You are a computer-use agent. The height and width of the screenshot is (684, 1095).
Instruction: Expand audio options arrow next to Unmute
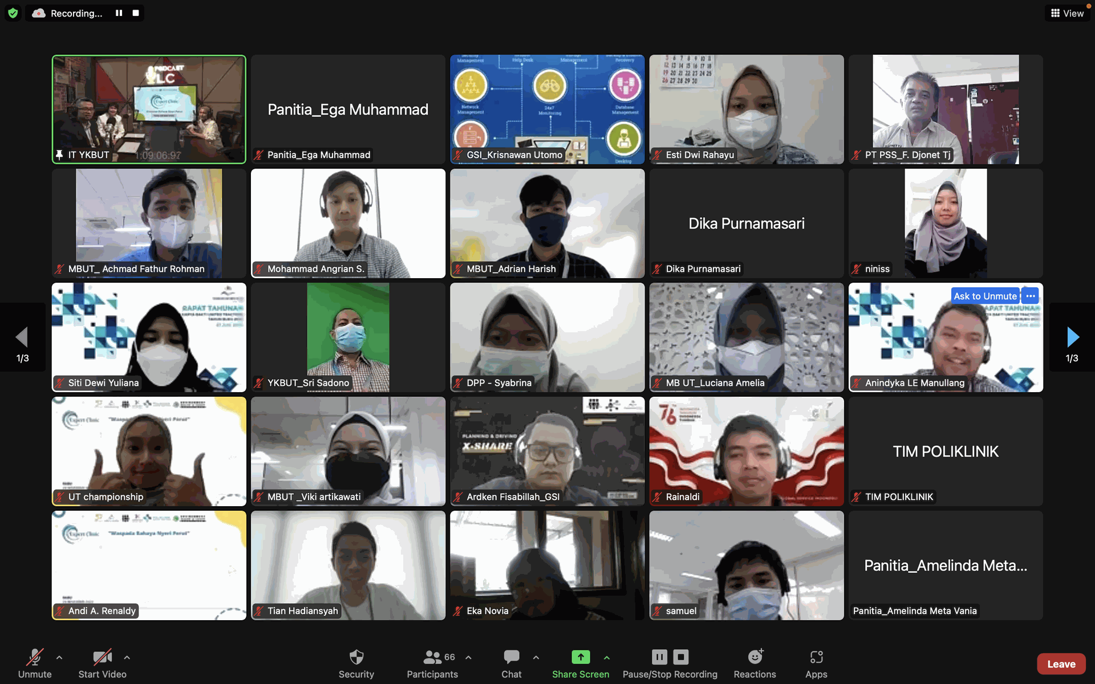tap(59, 657)
